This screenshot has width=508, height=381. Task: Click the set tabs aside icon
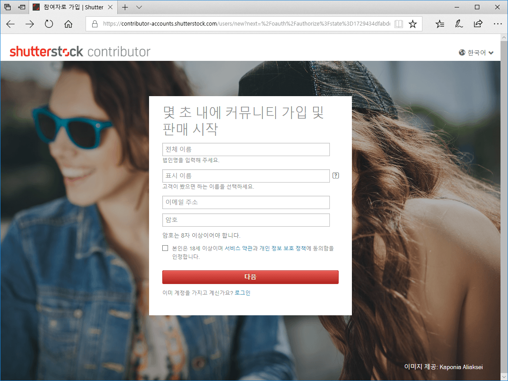(22, 7)
